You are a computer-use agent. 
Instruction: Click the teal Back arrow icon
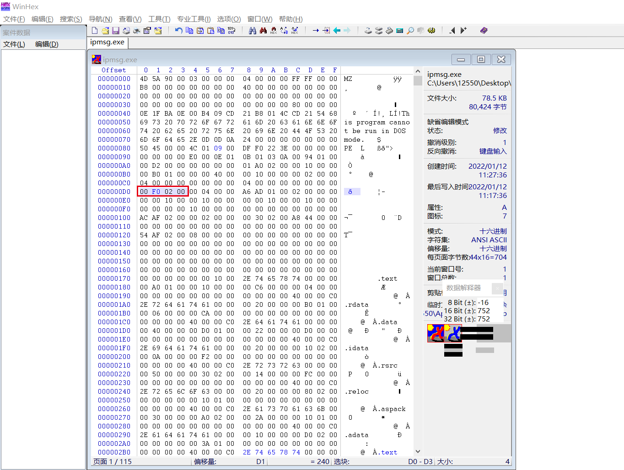[x=337, y=31]
